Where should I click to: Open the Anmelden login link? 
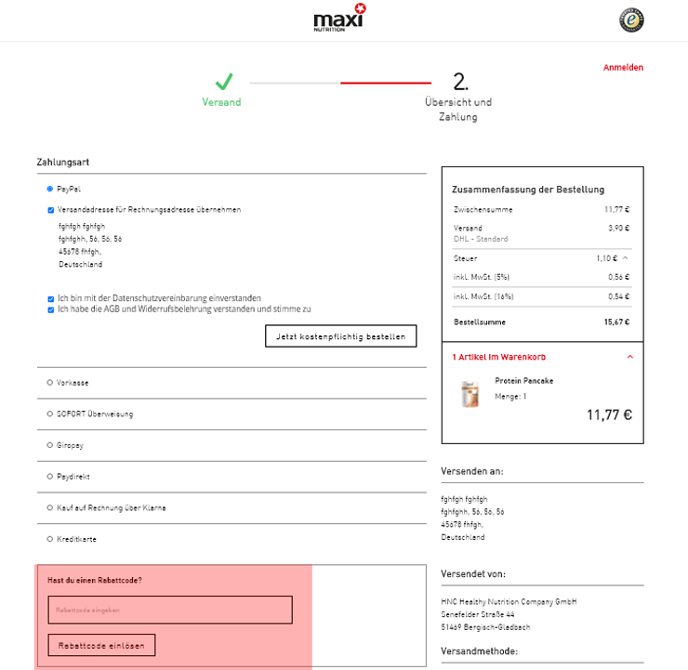coord(623,68)
